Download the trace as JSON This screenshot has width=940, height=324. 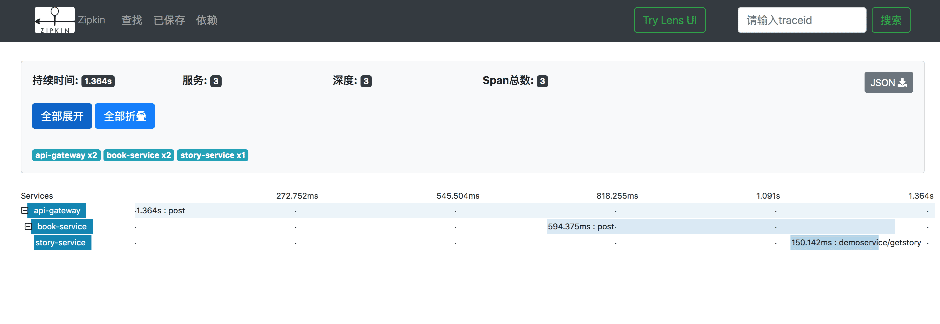click(888, 82)
